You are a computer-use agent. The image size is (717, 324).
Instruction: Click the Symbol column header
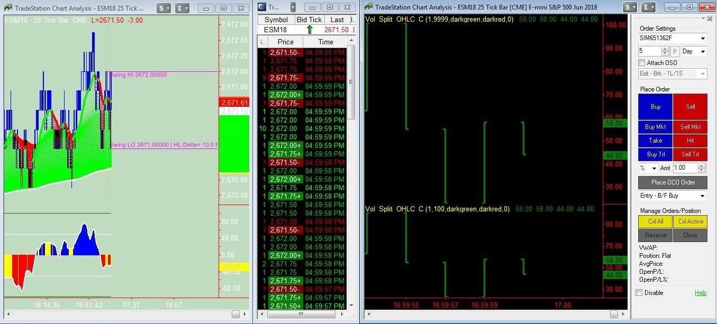pos(276,20)
